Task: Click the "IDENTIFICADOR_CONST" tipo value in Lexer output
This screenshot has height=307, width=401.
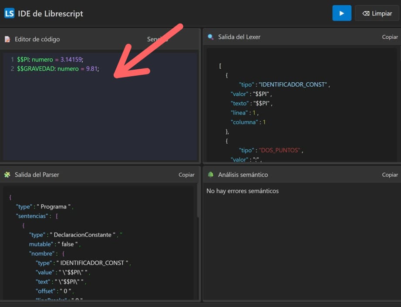Action: (x=293, y=84)
